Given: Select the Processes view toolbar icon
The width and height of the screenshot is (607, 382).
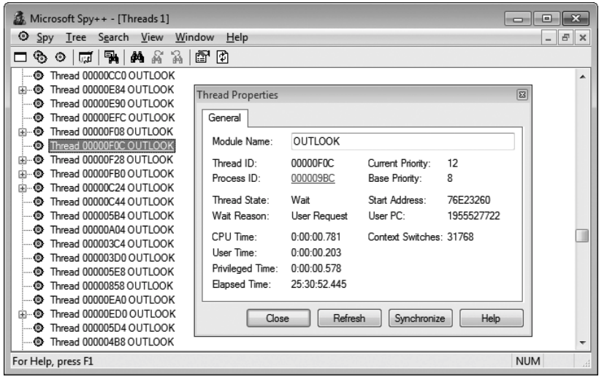Looking at the screenshot, I should 40,58.
